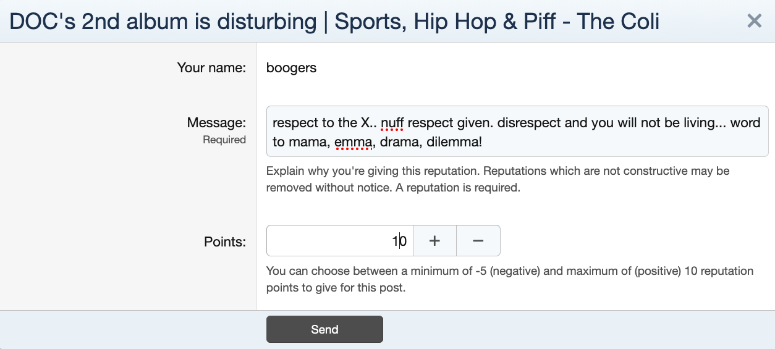Click the dialog title about DOC's 2nd album
Screen dimensions: 775x349
point(334,22)
